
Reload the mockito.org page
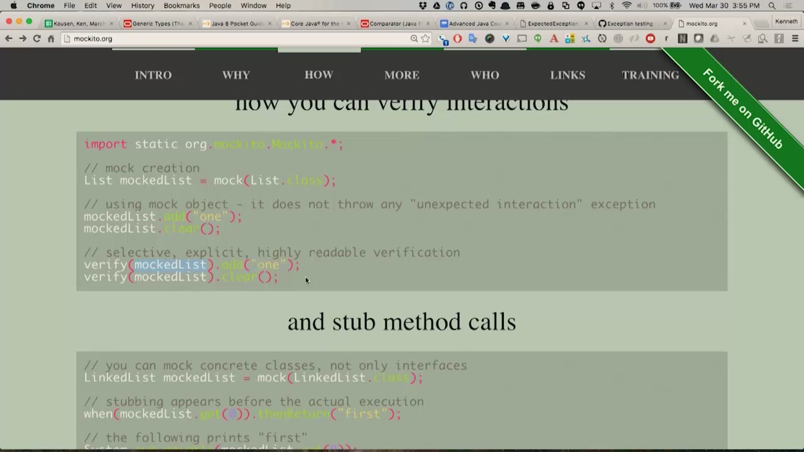[x=37, y=38]
